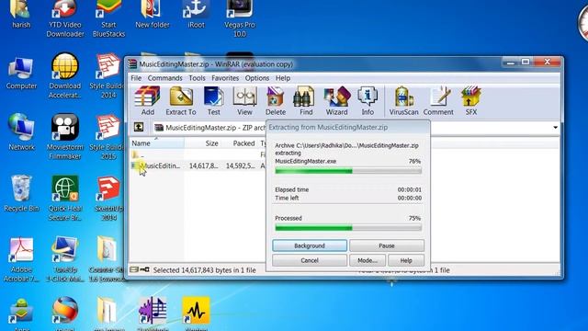Add an archive Comment

click(438, 101)
